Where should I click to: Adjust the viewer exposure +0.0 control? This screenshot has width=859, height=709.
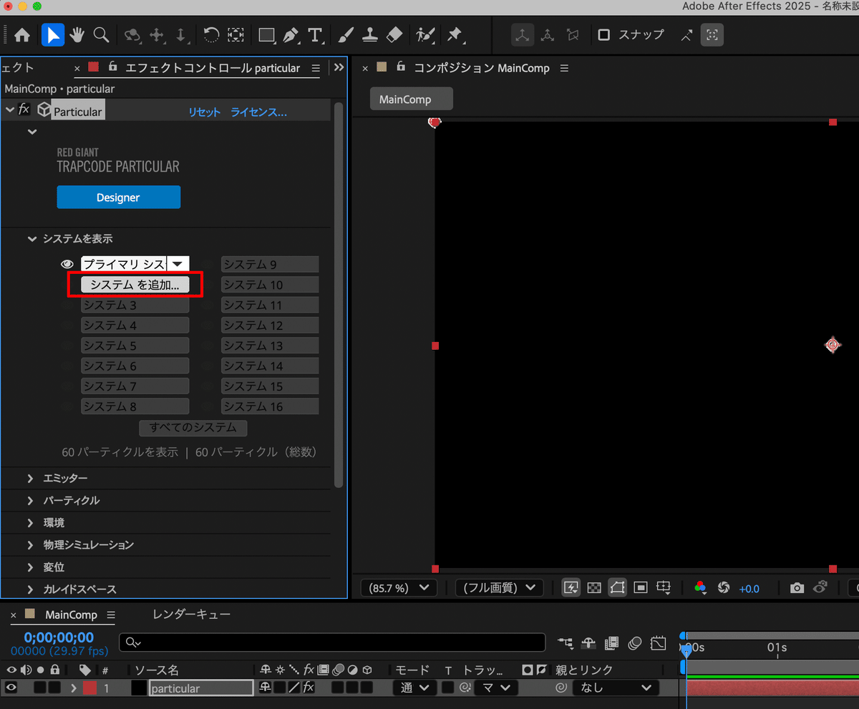tap(749, 588)
